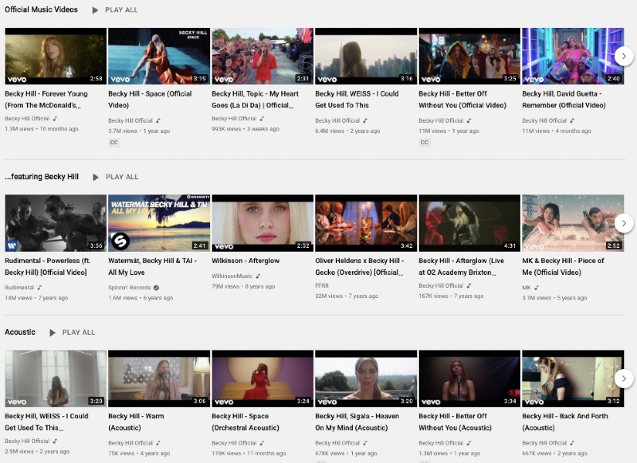
Task: Open Official Music Videos section heading
Action: coord(41,10)
